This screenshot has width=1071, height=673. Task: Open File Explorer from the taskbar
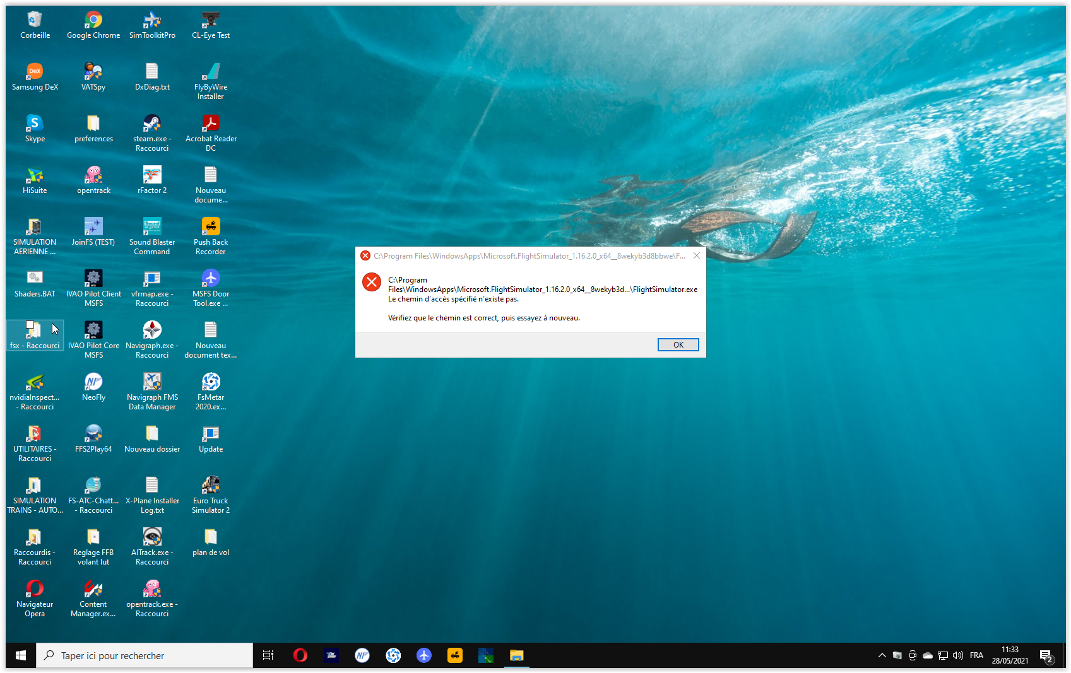tap(517, 655)
